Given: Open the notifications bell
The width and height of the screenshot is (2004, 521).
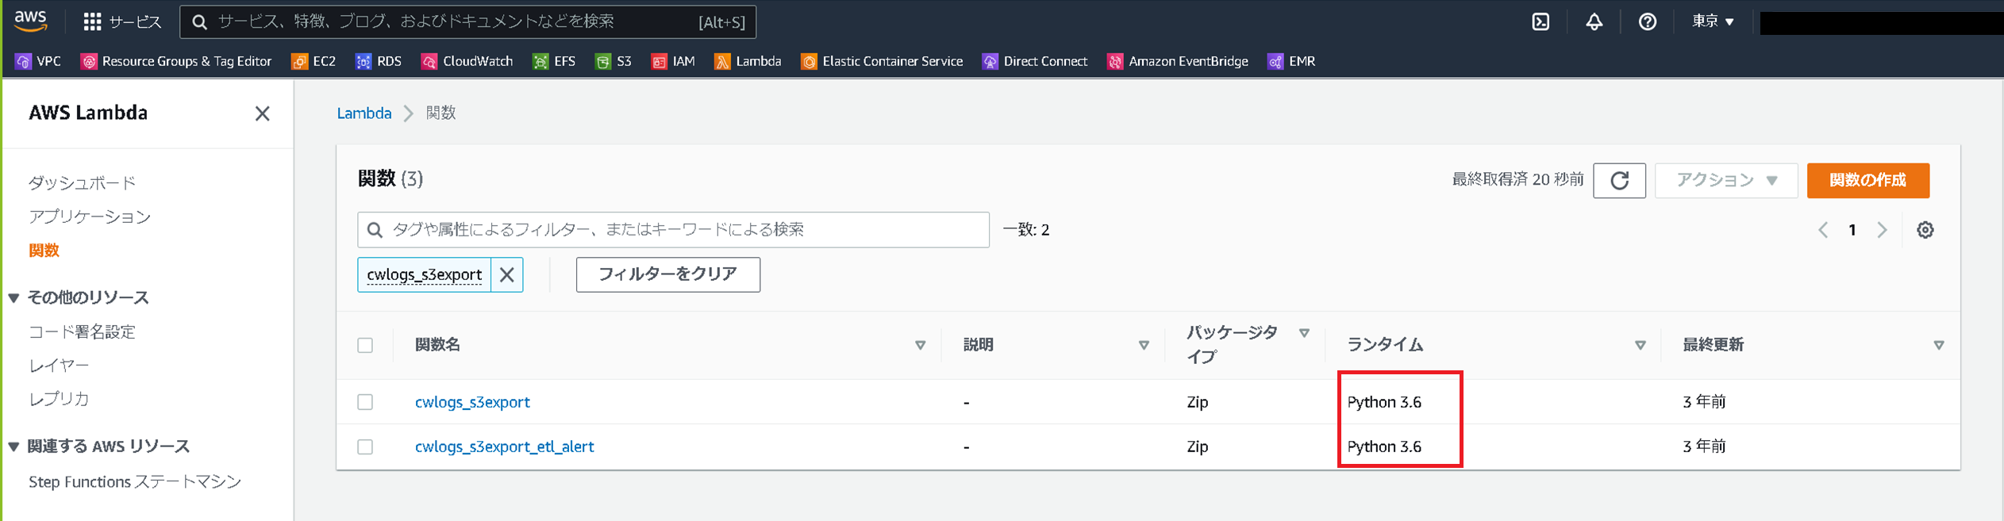Looking at the screenshot, I should coord(1594,21).
